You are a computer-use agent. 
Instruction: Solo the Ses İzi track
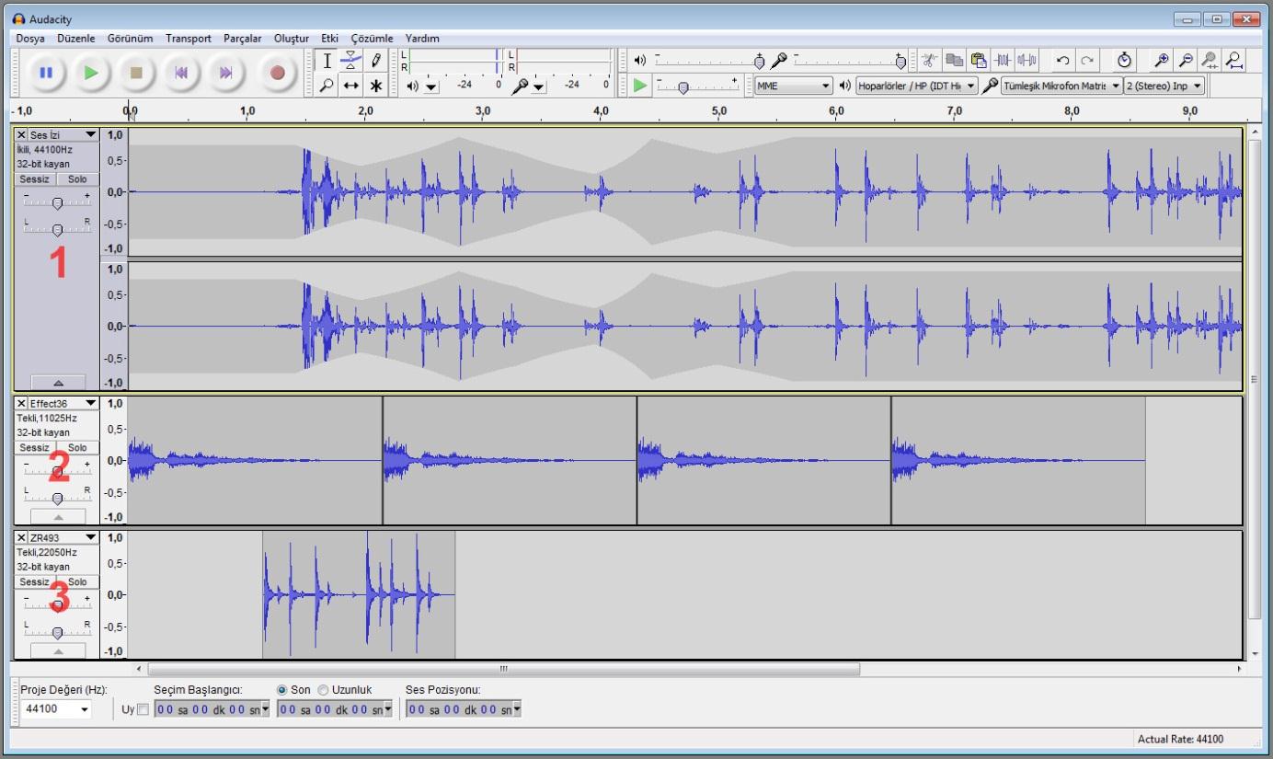coord(77,178)
